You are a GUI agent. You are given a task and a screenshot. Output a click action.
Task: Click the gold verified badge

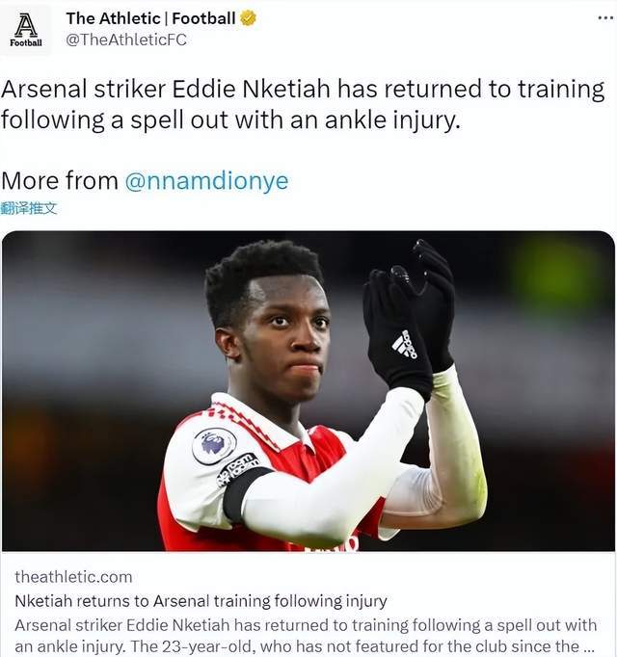point(249,18)
